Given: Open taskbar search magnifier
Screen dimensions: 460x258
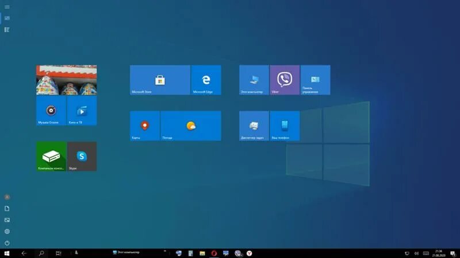Looking at the screenshot, I should point(41,253).
